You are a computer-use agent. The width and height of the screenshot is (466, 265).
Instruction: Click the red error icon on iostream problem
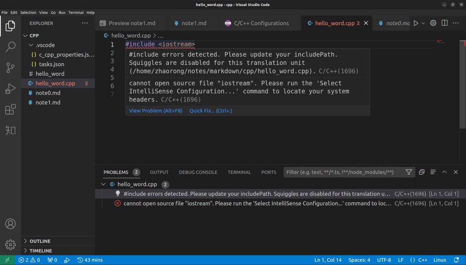[118, 203]
